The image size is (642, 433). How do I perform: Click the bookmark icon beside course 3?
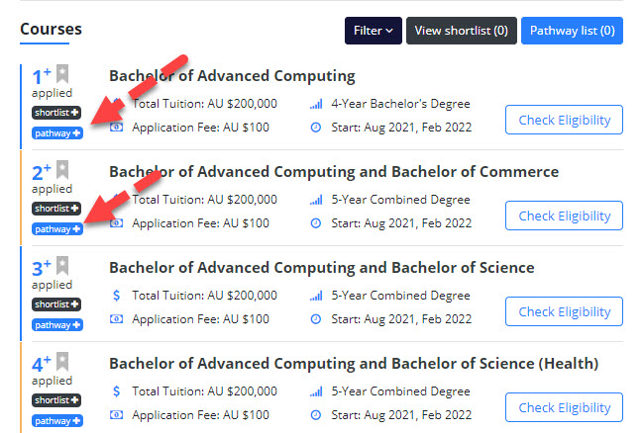[x=62, y=266]
